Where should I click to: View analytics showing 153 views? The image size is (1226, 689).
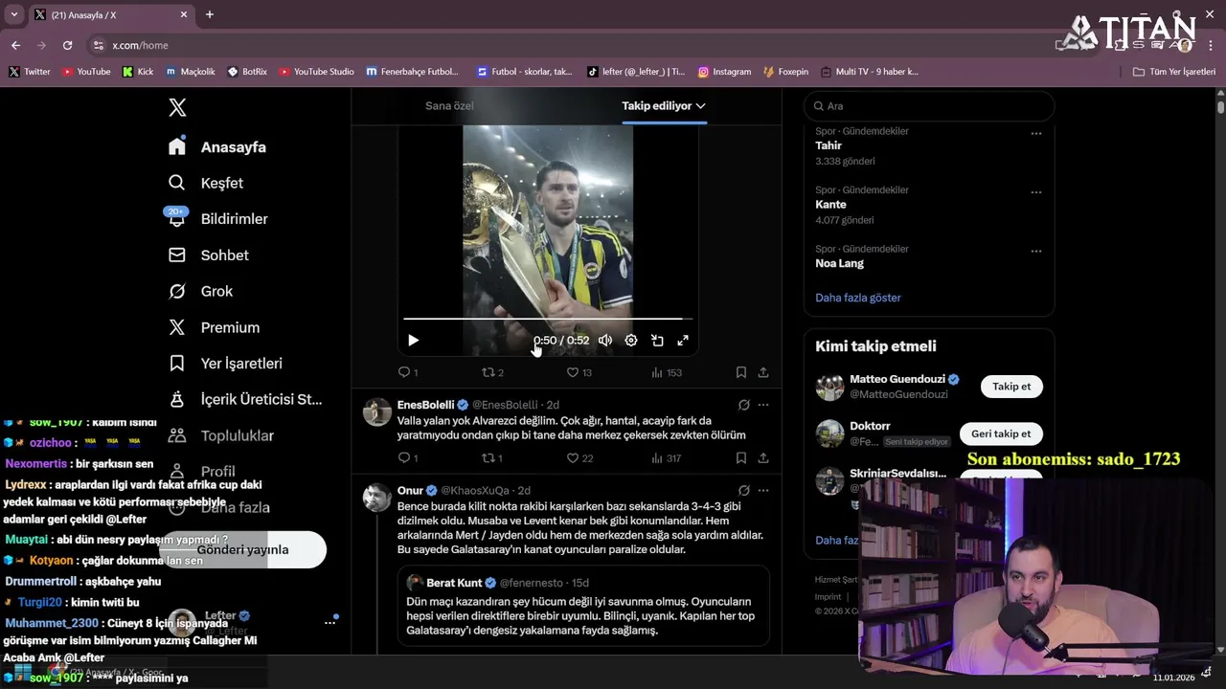coord(666,372)
